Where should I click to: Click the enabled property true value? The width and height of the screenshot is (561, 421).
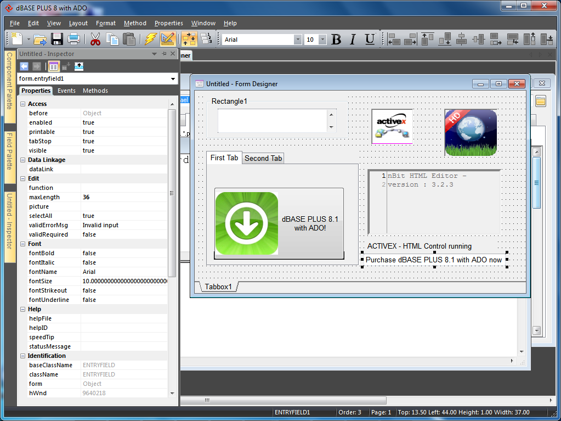tap(124, 122)
